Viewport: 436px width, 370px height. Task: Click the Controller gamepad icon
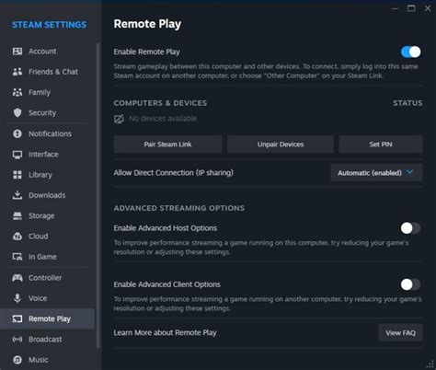tap(17, 278)
